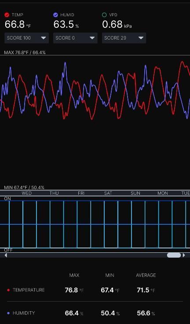Click the 63.5 % humidity reading
This screenshot has height=324, width=190.
pos(66,24)
